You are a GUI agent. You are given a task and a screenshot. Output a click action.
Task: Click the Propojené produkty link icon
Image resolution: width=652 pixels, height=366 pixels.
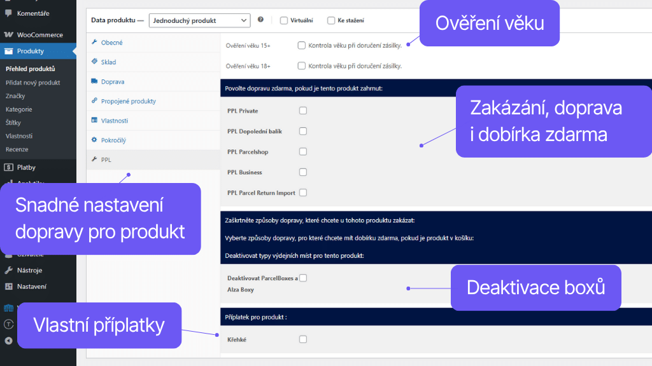point(94,101)
